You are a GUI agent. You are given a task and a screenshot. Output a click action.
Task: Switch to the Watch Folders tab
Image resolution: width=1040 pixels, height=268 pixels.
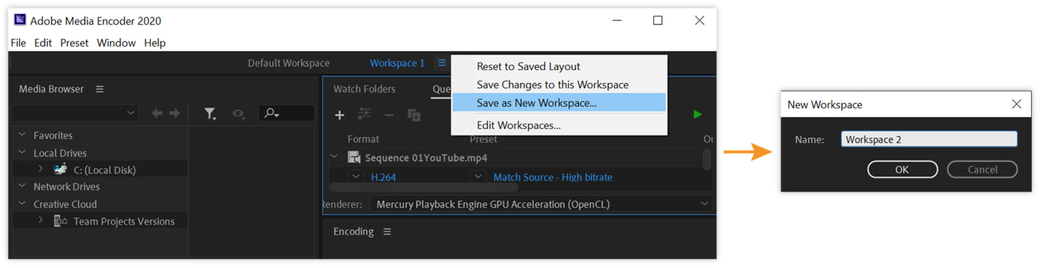[364, 89]
